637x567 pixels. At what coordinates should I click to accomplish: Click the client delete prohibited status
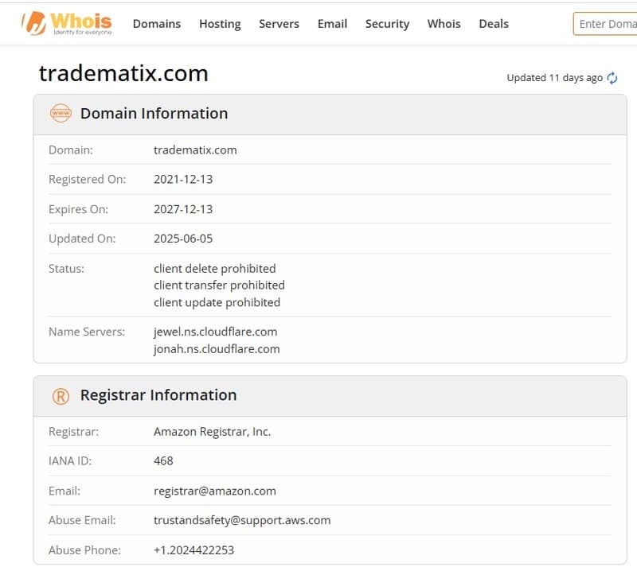tap(214, 269)
